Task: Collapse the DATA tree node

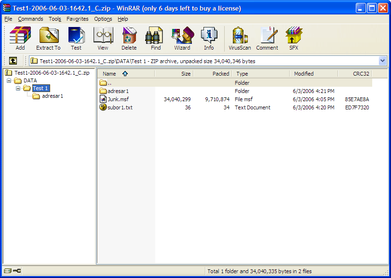Action: pyautogui.click(x=9, y=81)
